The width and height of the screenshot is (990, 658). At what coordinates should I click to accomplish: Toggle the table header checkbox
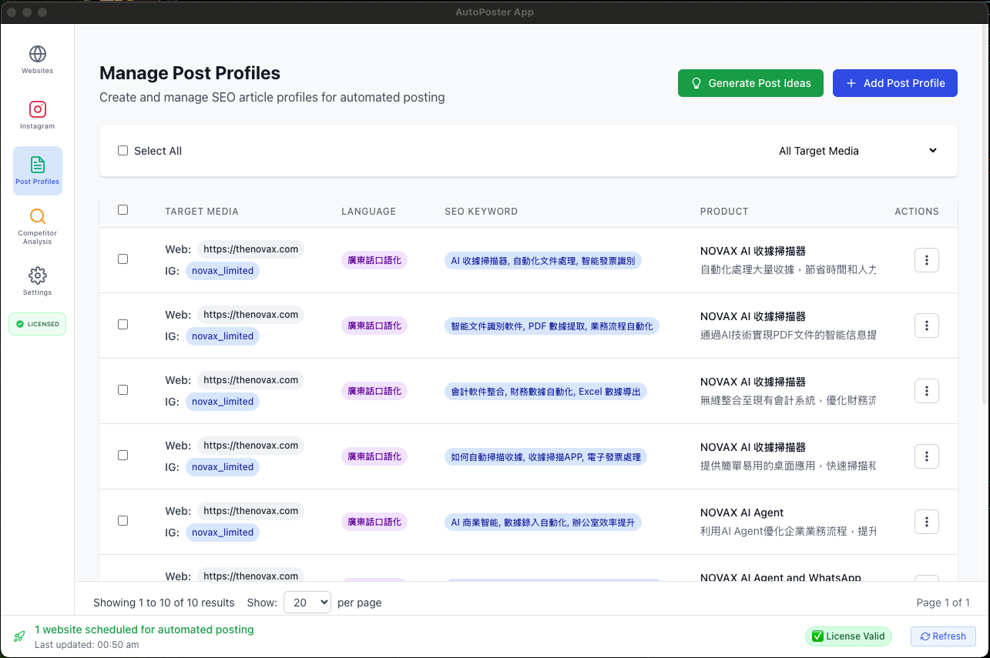122,210
